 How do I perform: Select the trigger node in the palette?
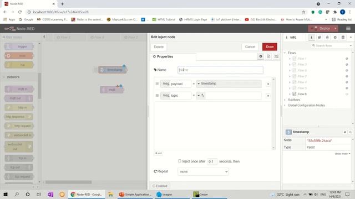coord(19,46)
